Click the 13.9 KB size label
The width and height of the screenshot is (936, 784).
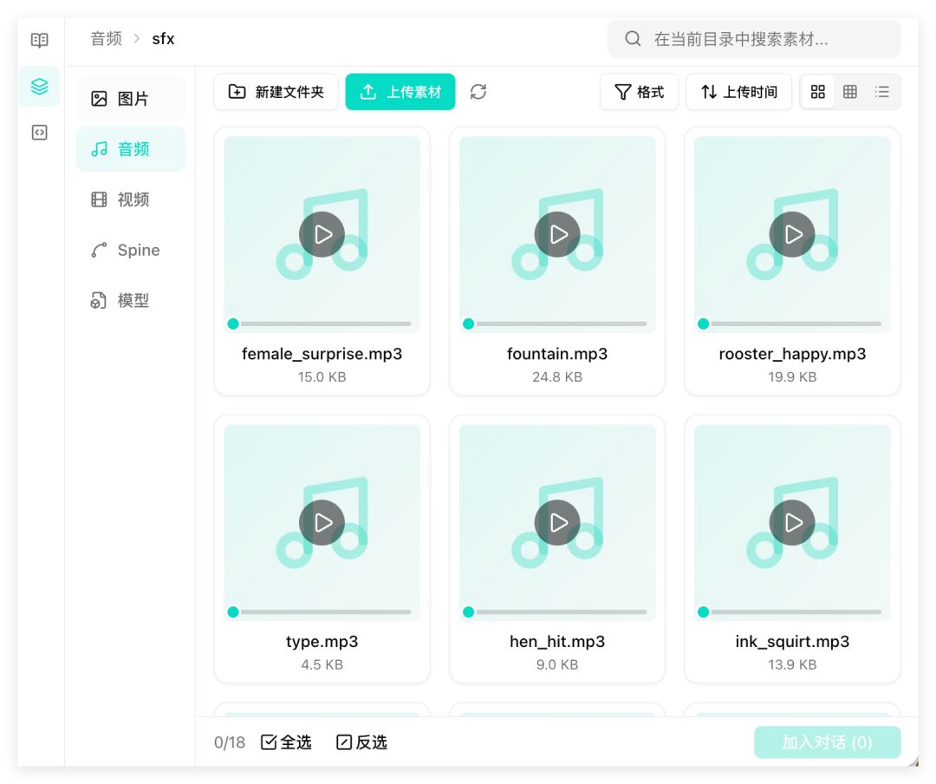792,664
